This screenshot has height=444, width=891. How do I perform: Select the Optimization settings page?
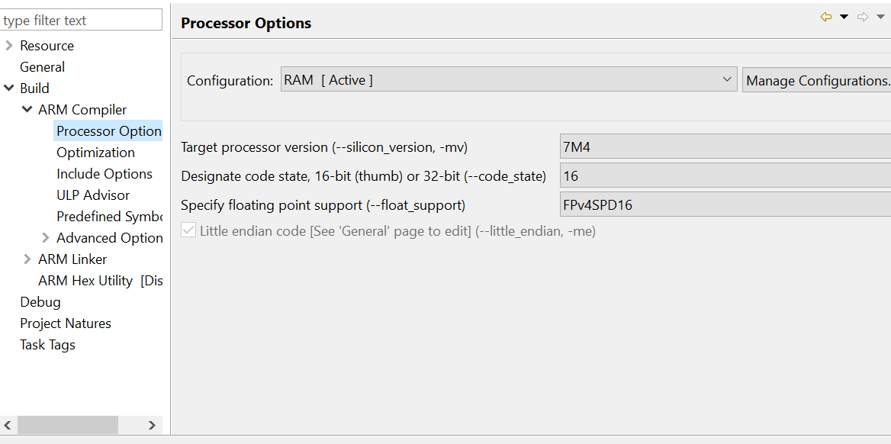click(95, 153)
